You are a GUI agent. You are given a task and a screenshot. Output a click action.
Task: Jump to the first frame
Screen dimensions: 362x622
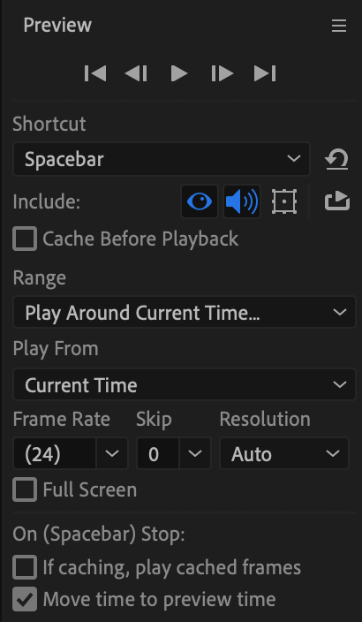95,73
